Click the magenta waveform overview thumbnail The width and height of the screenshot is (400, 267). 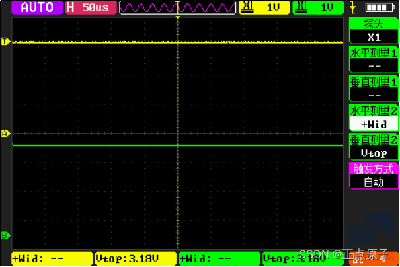177,7
